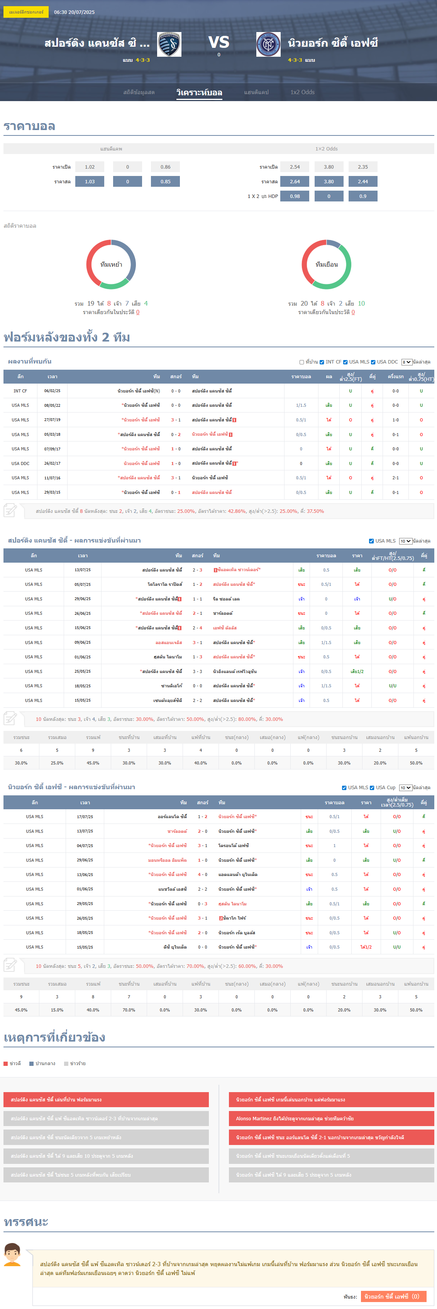Viewport: 437px width, 1309px height.
Task: Click the 05/07/25 date in Kansas City results
Action: 83,584
